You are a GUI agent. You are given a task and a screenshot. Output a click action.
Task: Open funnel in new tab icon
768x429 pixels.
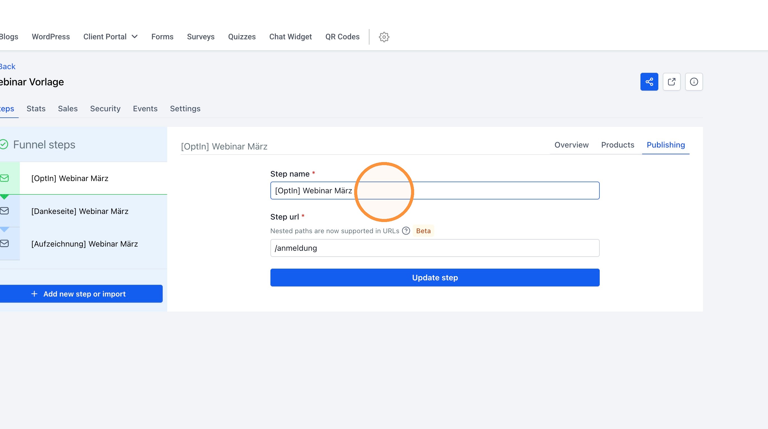coord(671,82)
